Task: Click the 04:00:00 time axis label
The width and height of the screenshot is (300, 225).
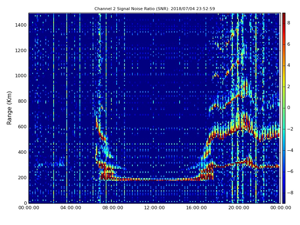Action: 71,208
